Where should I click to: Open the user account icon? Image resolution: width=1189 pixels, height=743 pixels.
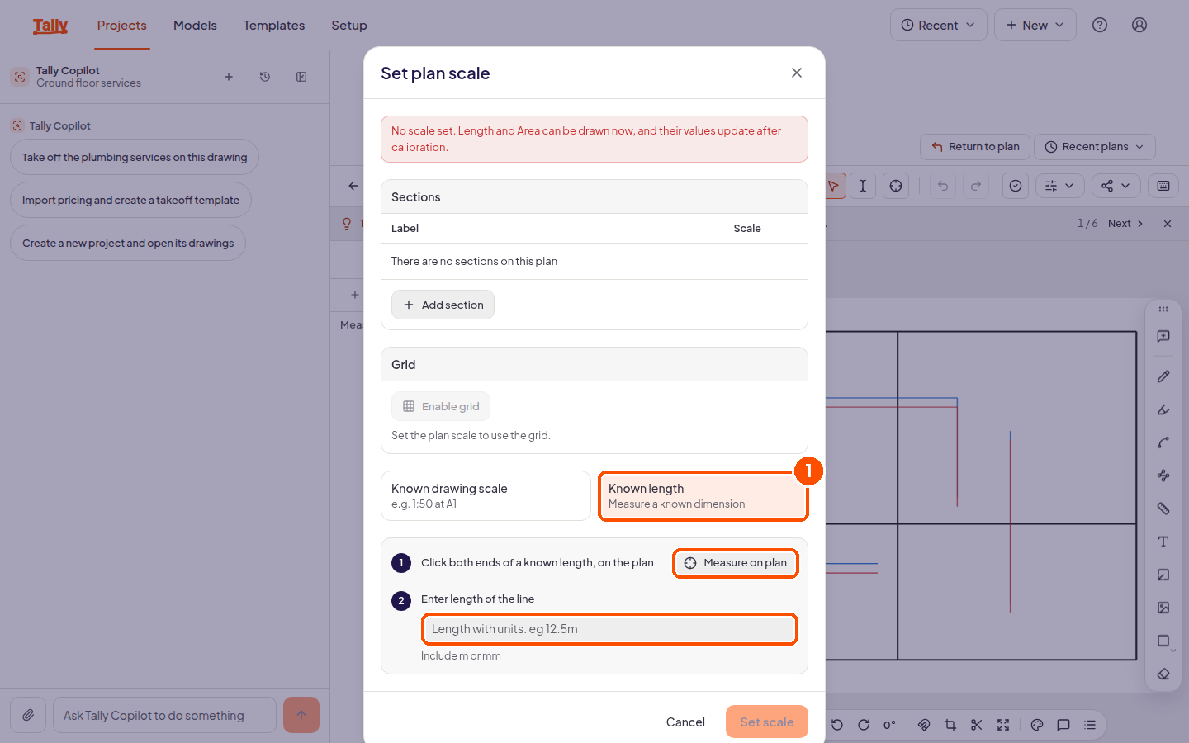click(1139, 25)
